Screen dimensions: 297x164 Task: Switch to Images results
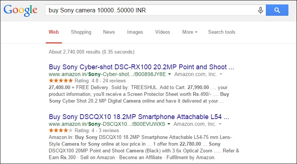pos(135,32)
